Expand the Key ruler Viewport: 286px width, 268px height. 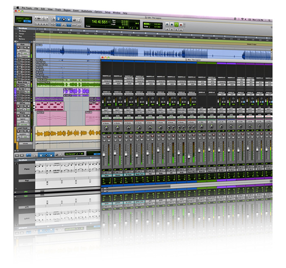(16, 36)
